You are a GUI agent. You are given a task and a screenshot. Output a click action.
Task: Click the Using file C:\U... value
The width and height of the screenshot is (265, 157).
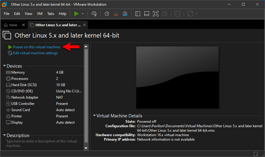pos(69,91)
